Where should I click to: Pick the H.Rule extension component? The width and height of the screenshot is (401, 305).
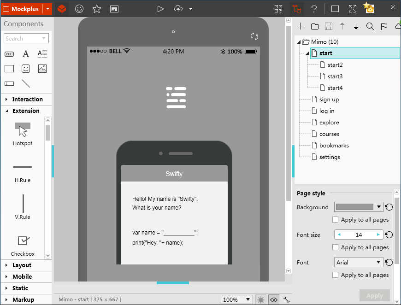(23, 173)
